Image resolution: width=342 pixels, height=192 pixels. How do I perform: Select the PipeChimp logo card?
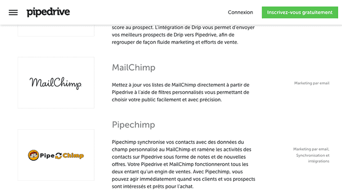tap(56, 155)
